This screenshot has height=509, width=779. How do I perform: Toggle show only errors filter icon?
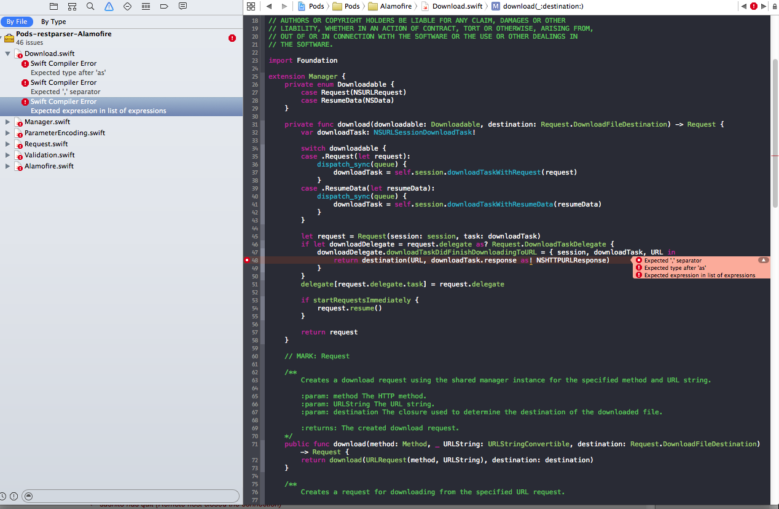coord(14,496)
